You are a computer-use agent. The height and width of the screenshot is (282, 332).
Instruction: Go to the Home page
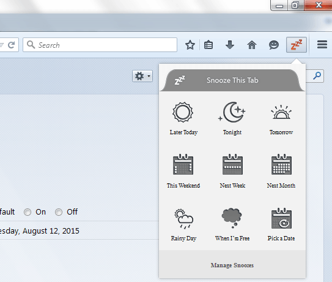(252, 45)
